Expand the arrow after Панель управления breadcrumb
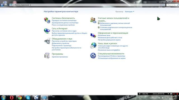The image size is (179, 100). tap(30, 5)
